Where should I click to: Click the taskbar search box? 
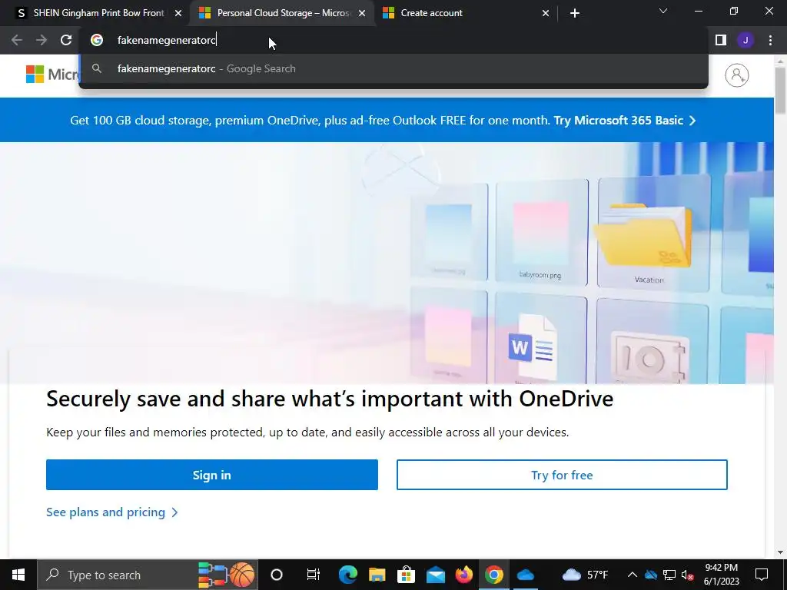148,575
